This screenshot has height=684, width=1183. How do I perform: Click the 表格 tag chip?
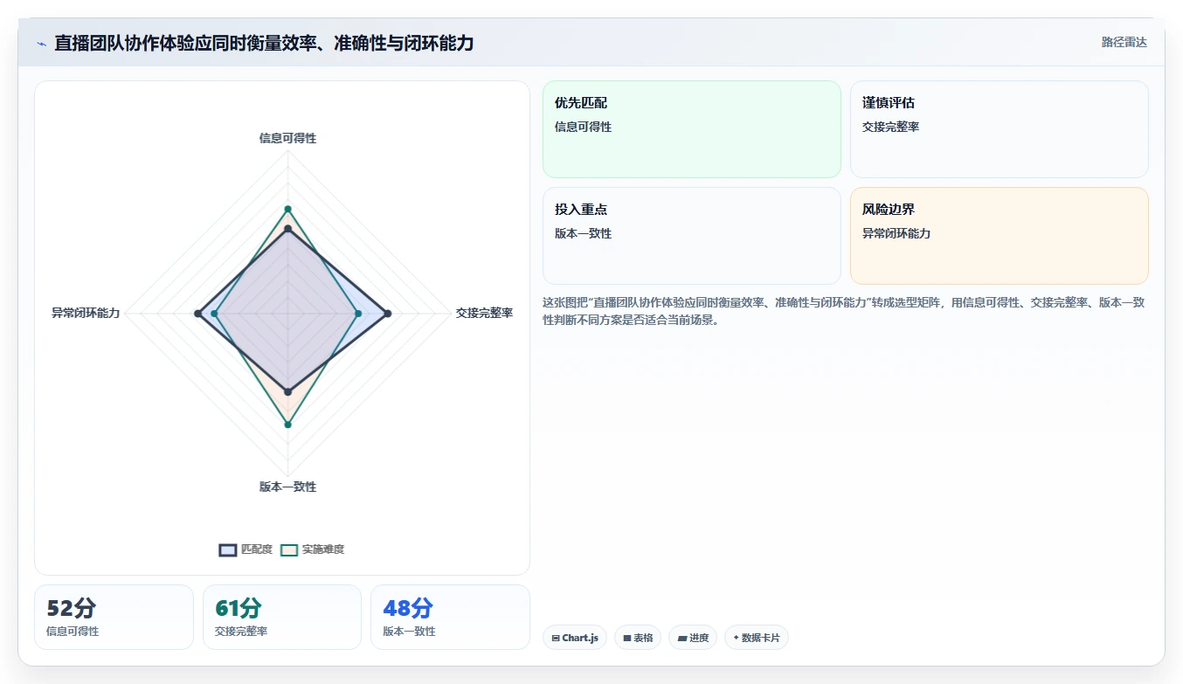[638, 638]
